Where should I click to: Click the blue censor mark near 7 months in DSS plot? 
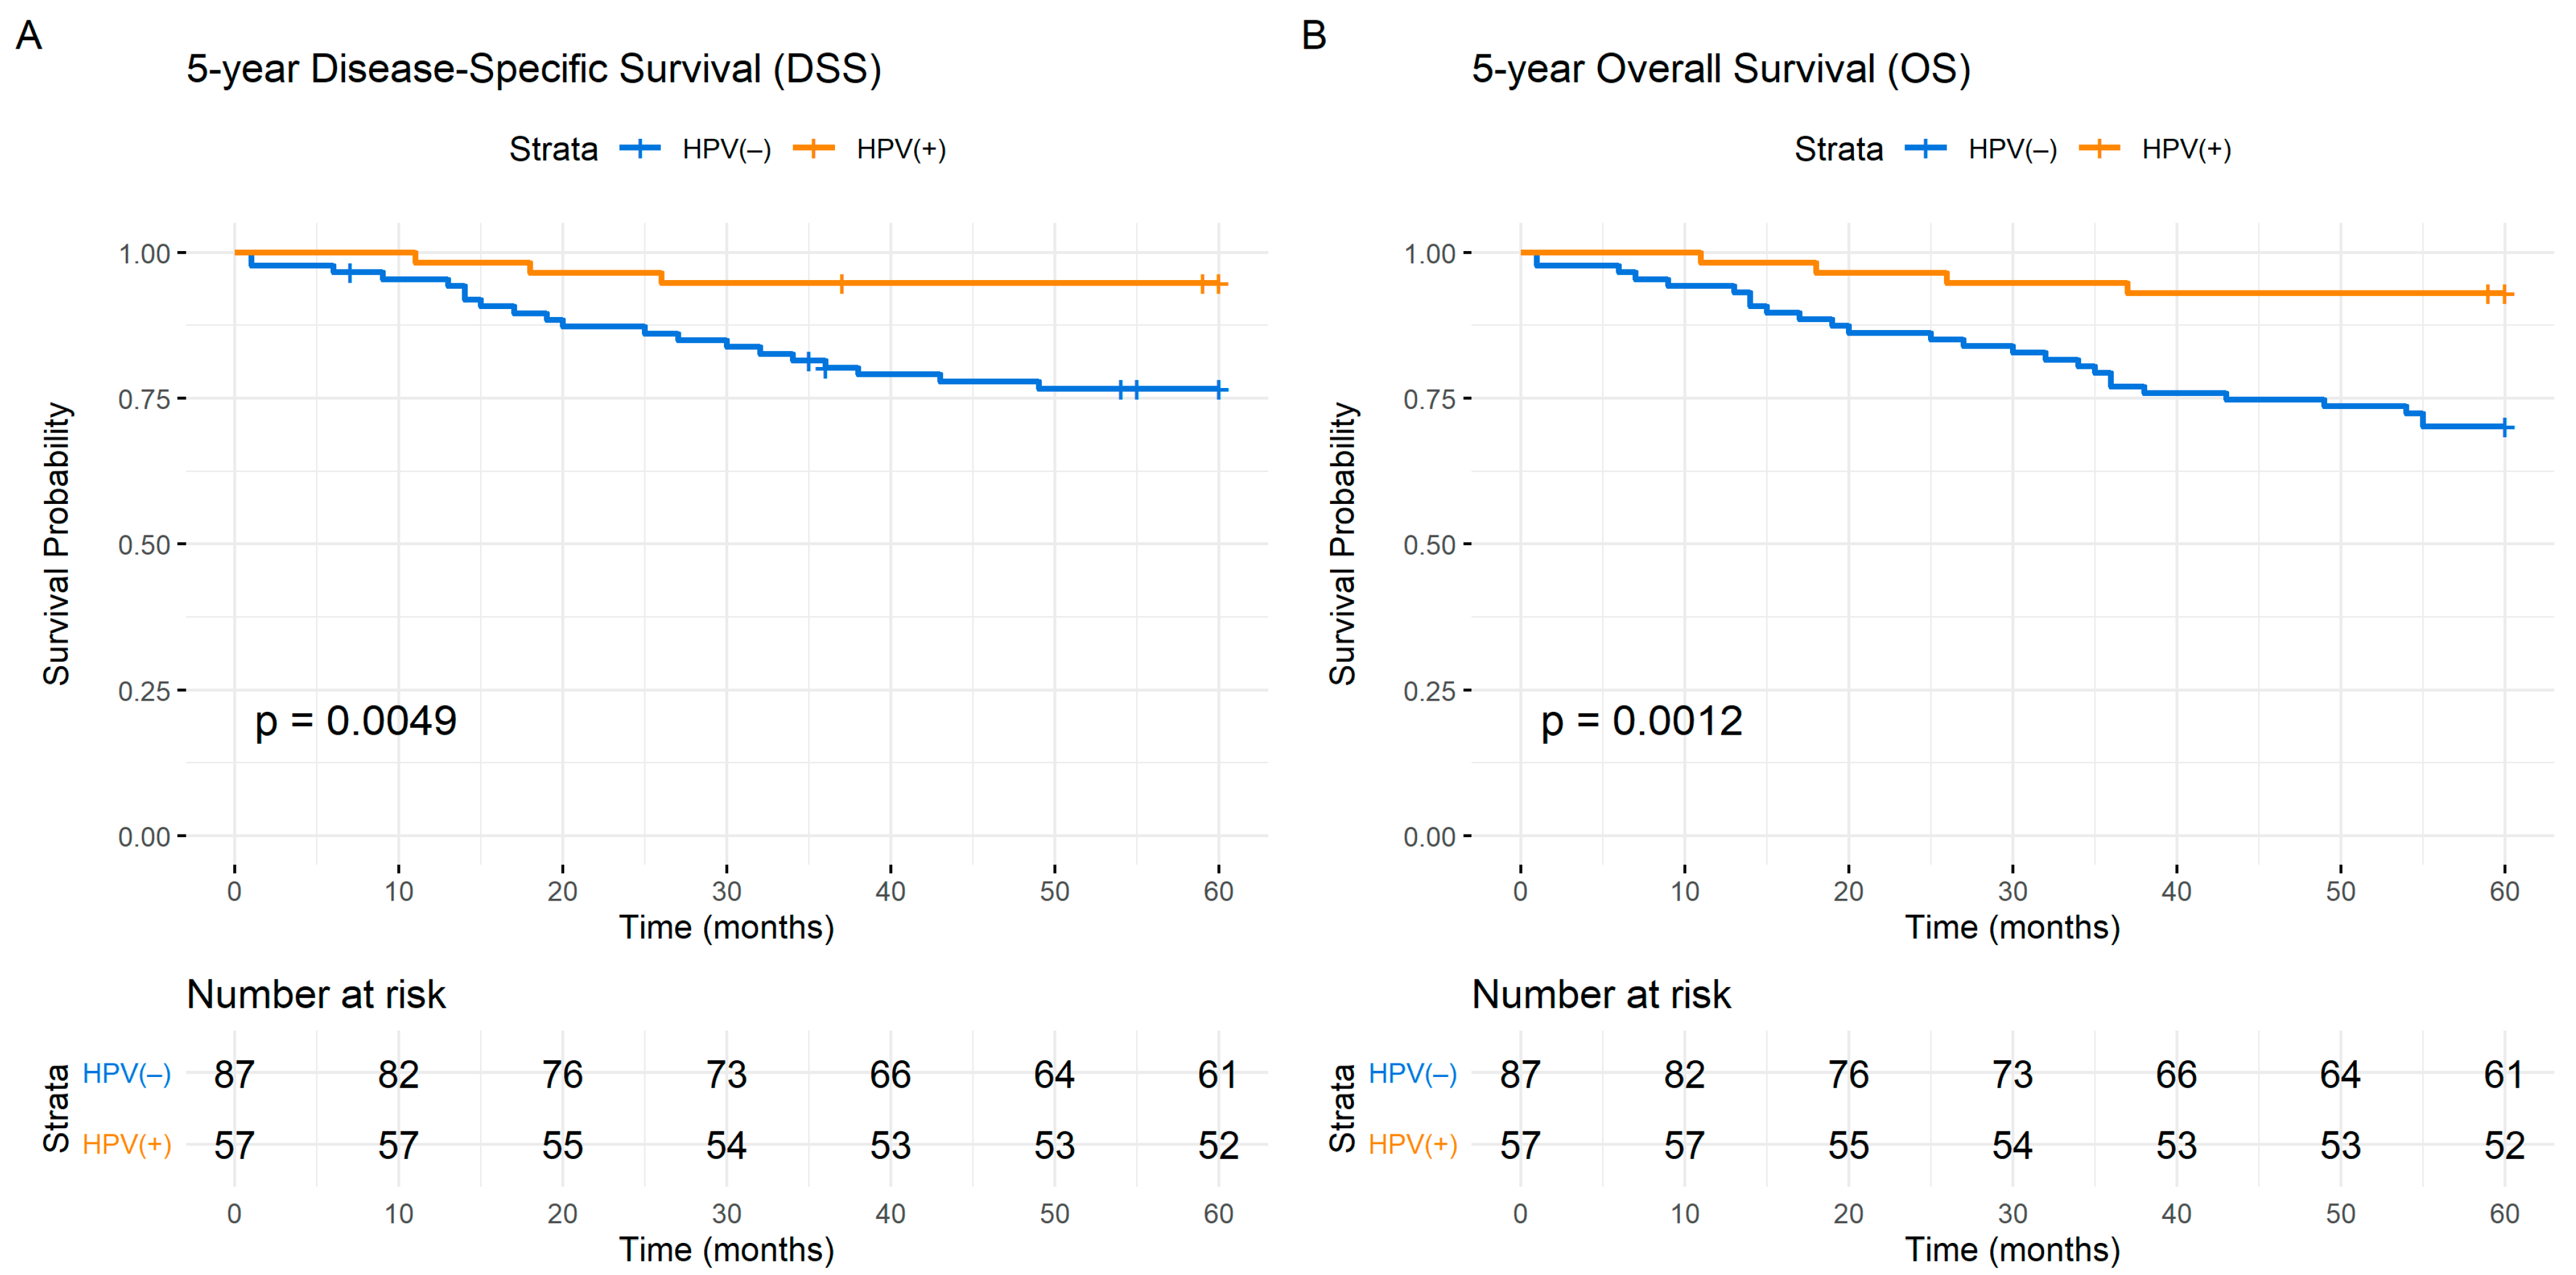click(349, 272)
